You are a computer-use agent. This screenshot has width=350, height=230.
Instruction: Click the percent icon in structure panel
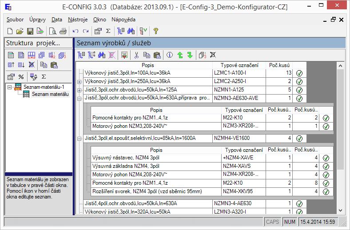[x=21, y=77]
